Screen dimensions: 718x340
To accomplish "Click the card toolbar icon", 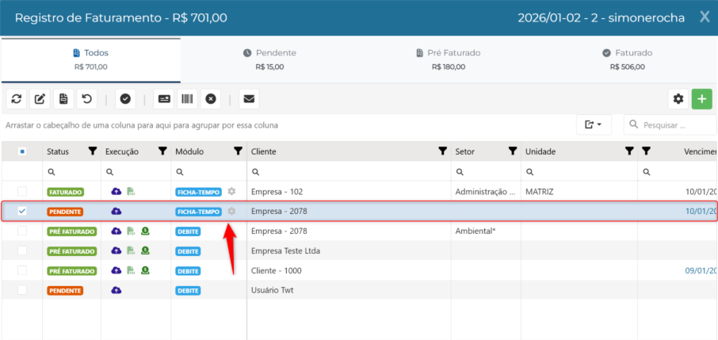I will coord(163,99).
